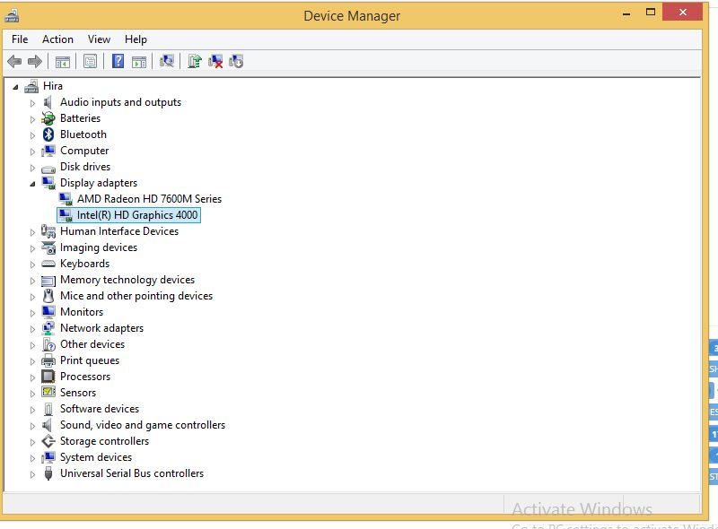718x529 pixels.
Task: Click the Update Driver Software toolbar icon
Action: coord(196,61)
